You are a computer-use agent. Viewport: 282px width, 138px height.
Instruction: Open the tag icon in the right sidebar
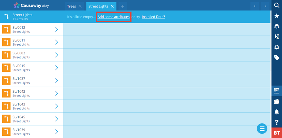pyautogui.click(x=277, y=58)
